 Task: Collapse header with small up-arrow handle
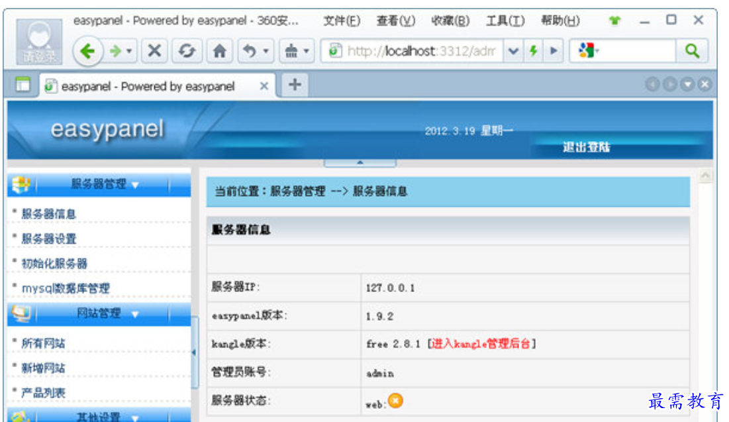(x=360, y=162)
